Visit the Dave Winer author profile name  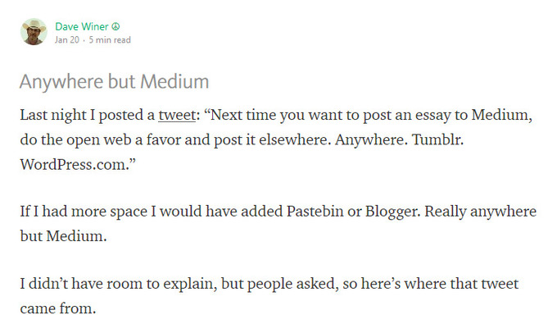(82, 27)
